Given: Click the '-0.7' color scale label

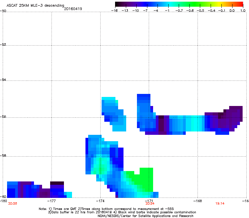Looking at the screenshot, I should click(x=179, y=11).
